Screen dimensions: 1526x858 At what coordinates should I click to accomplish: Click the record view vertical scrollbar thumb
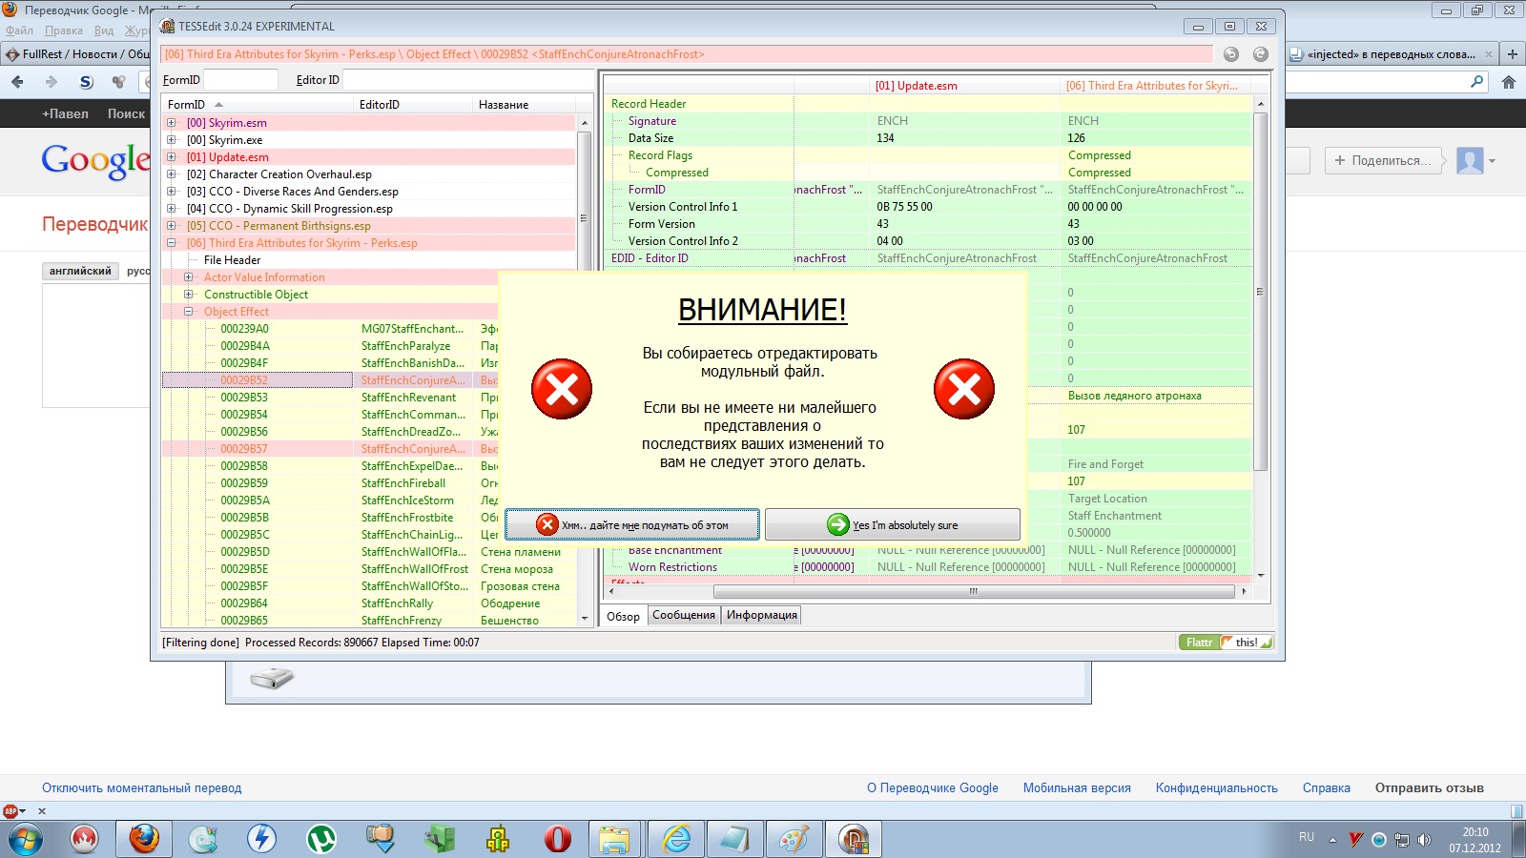pos(1260,292)
